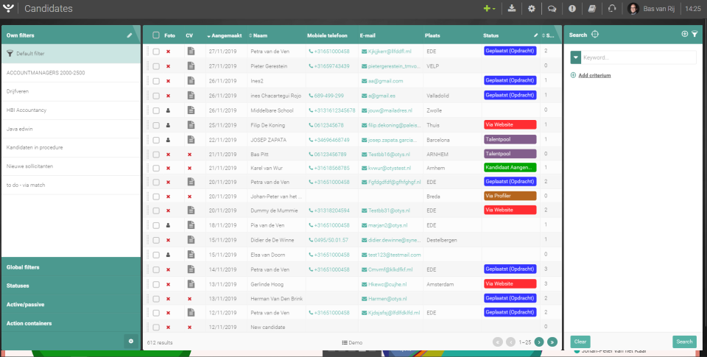Click the Plaats column header
The height and width of the screenshot is (357, 707).
432,35
